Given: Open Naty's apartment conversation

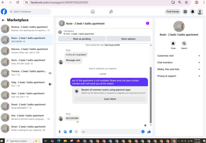Looking at the screenshot, I should [26, 84].
